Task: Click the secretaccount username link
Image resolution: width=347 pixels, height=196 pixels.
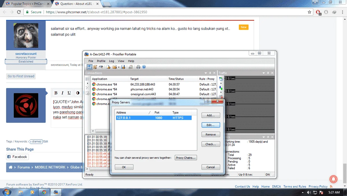Action: pos(26,54)
